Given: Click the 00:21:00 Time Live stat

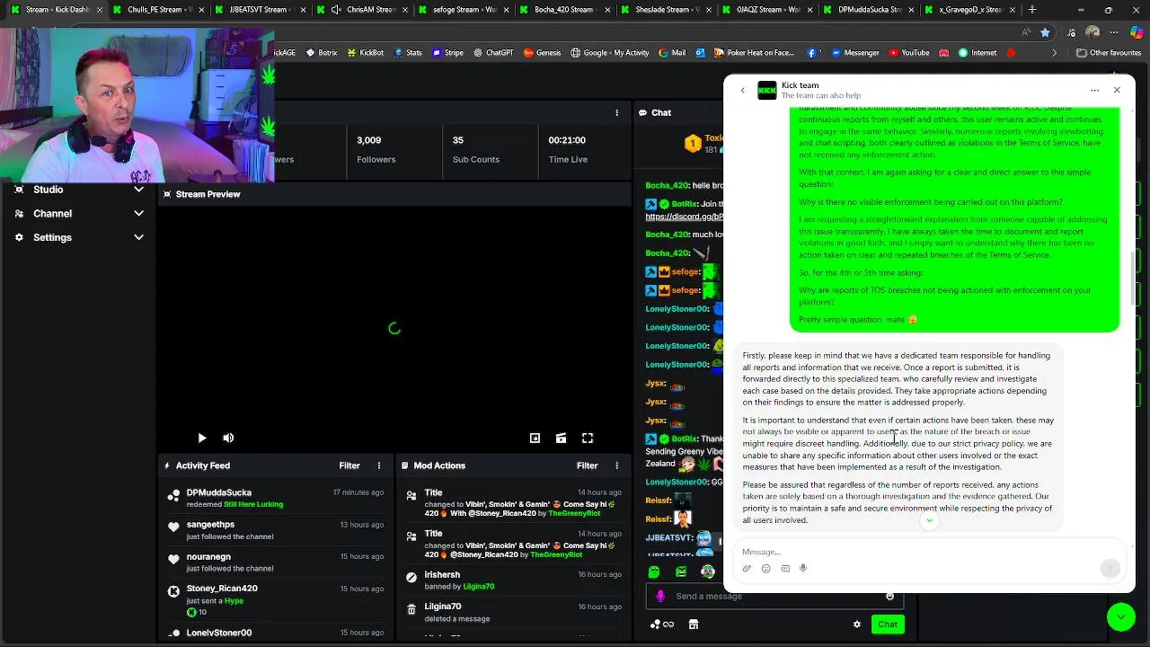Looking at the screenshot, I should click(x=568, y=149).
